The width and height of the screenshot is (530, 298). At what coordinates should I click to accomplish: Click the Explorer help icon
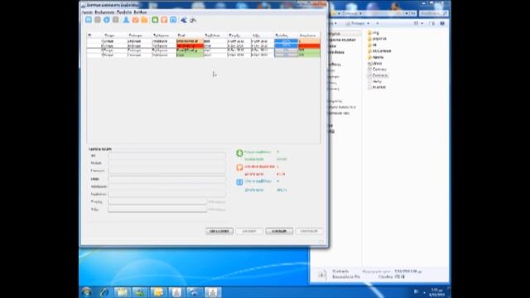pyautogui.click(x=442, y=23)
